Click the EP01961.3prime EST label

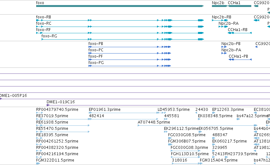[x=105, y=110]
